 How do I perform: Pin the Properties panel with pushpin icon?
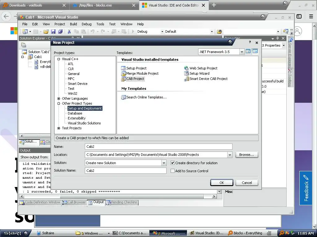[278, 38]
